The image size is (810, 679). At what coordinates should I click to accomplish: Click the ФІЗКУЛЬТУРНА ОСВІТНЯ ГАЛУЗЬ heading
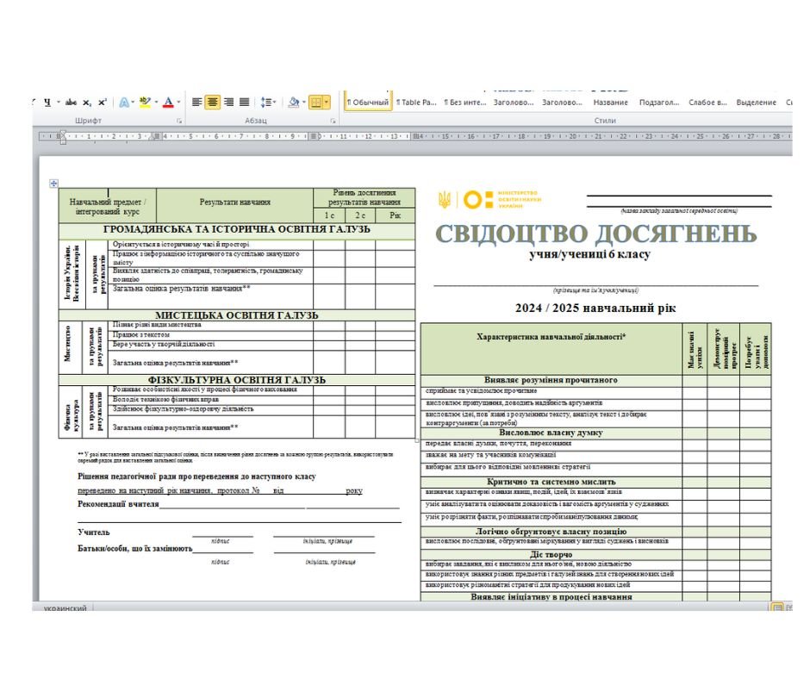237,380
